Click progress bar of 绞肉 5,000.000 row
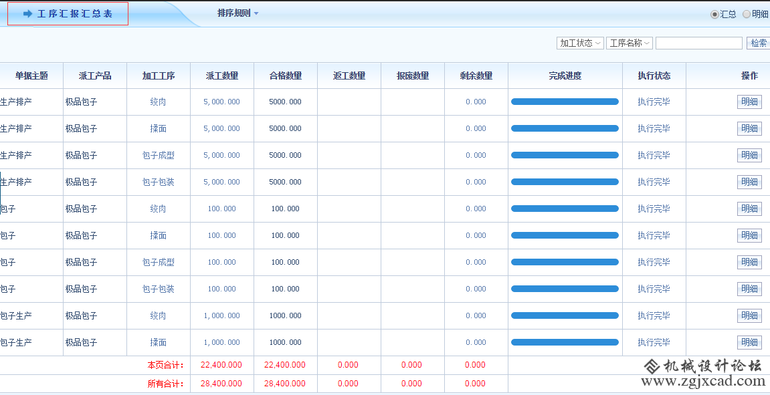The image size is (770, 395). point(565,102)
